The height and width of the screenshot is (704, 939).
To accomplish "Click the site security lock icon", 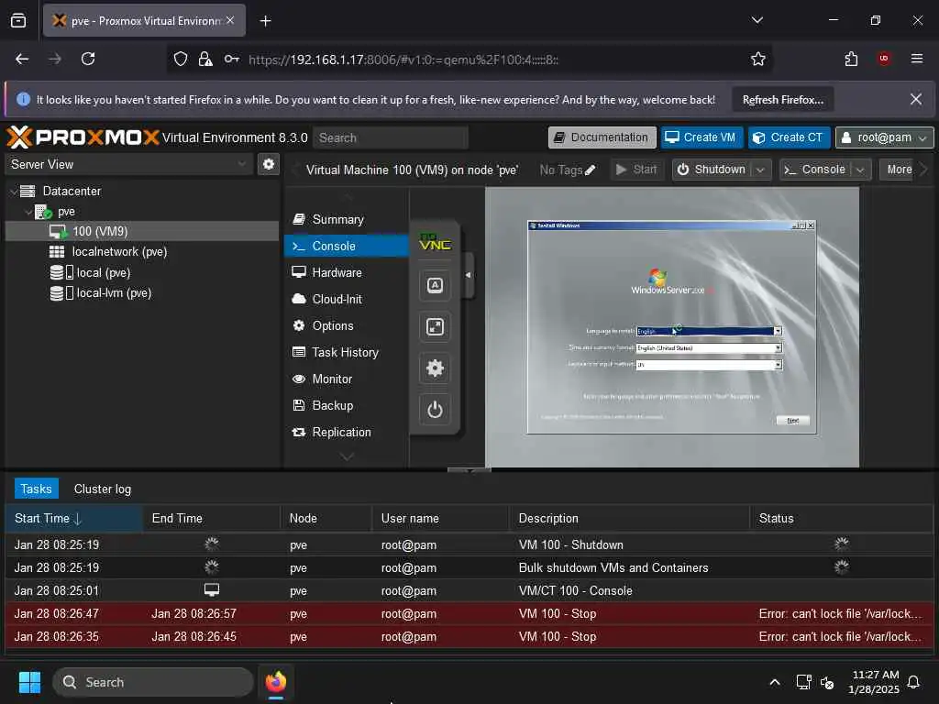I will [x=205, y=60].
